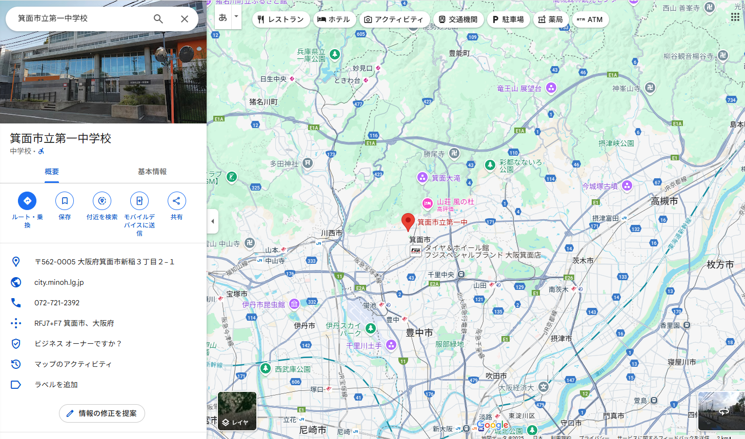Copy the plus code RFJ7+F7 箕面市、大阪府

tap(74, 323)
